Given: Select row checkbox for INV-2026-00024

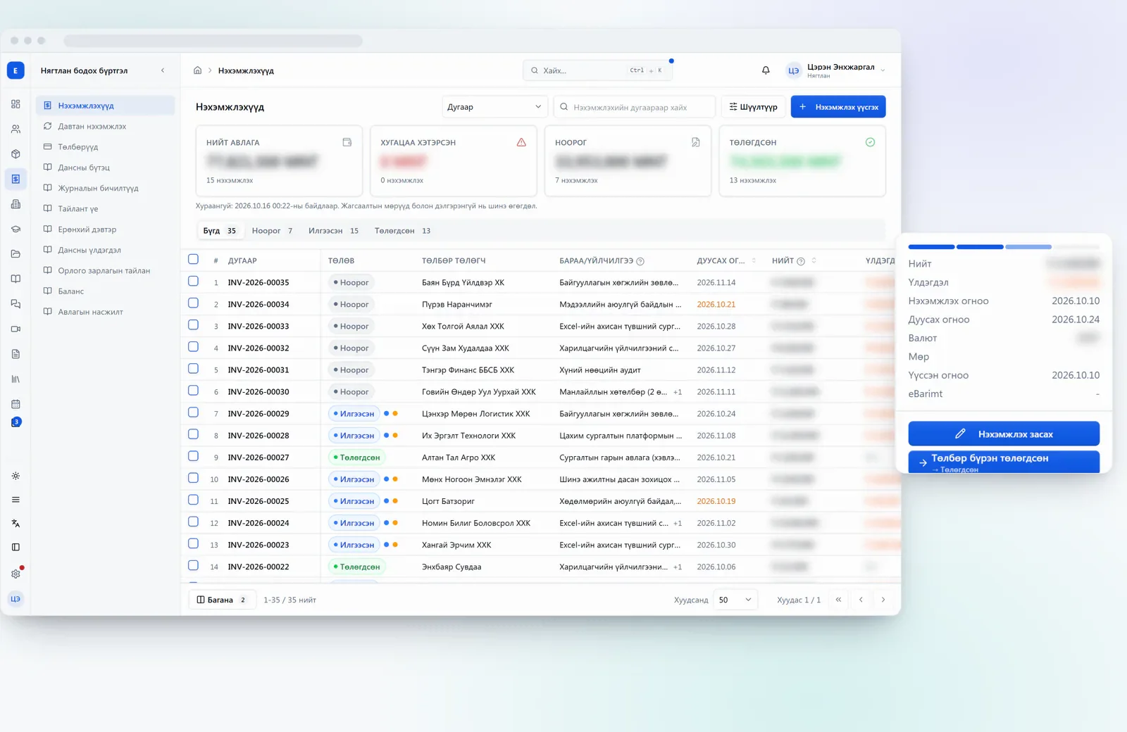Looking at the screenshot, I should tap(193, 522).
